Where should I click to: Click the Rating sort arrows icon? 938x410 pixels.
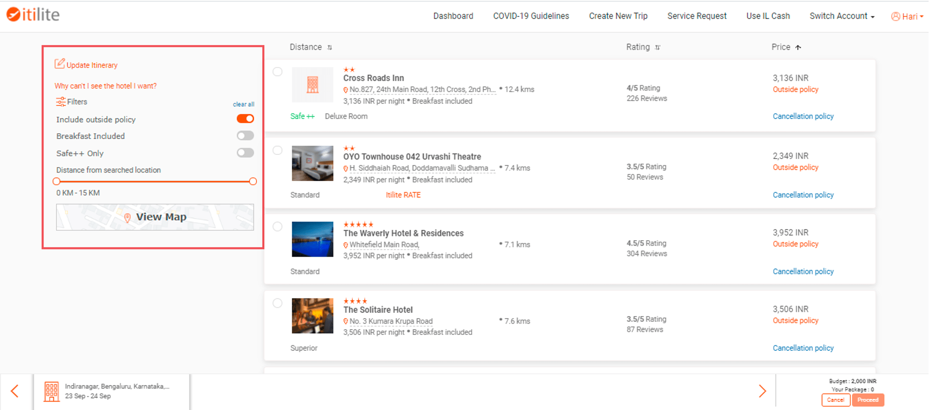tap(658, 47)
